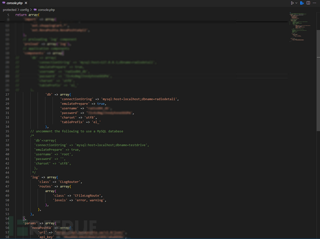
Task: Click 'console.php' in the breadcrumb
Action: pos(45,9)
